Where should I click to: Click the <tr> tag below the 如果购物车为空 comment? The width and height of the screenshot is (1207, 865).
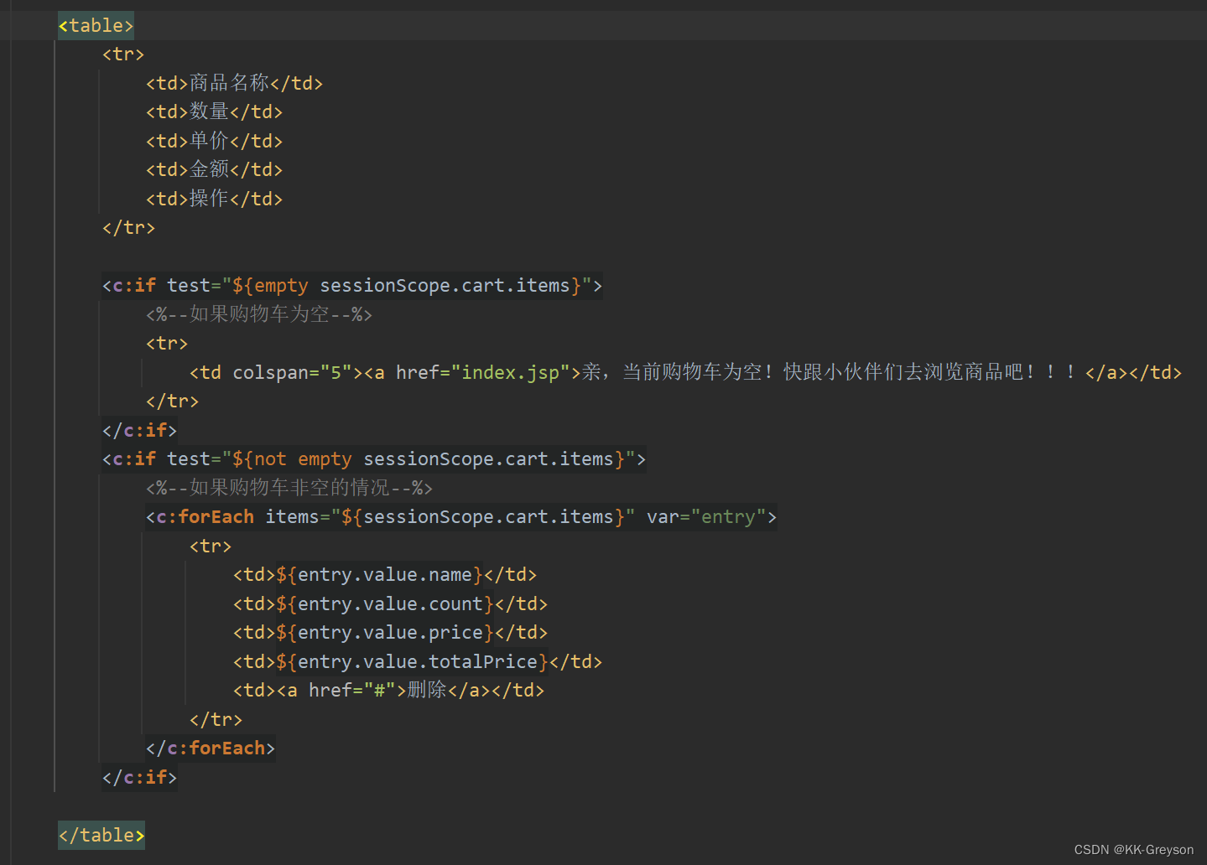(x=167, y=344)
